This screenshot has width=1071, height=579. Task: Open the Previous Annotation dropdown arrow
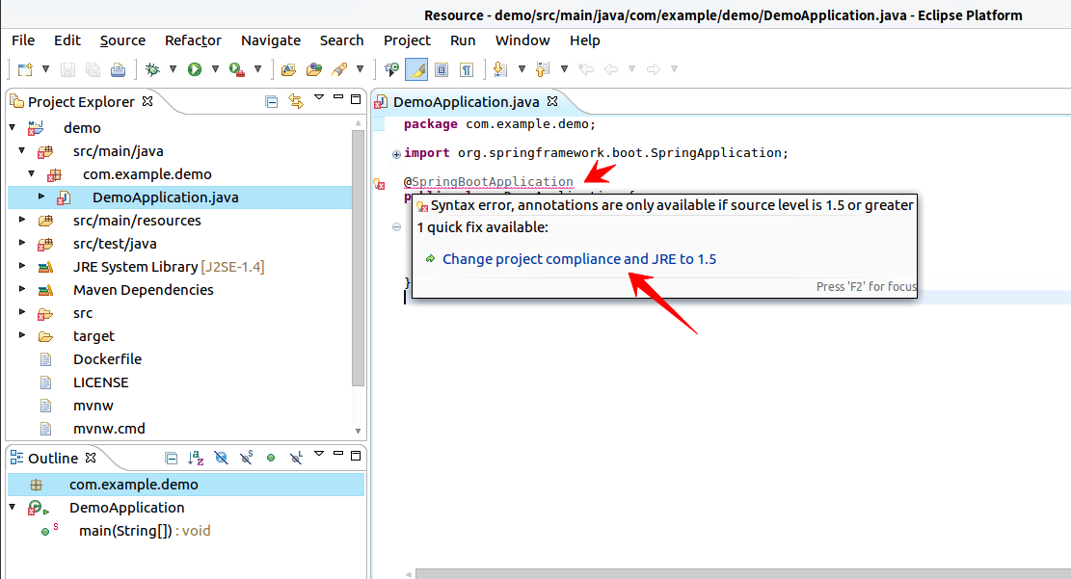coord(564,69)
